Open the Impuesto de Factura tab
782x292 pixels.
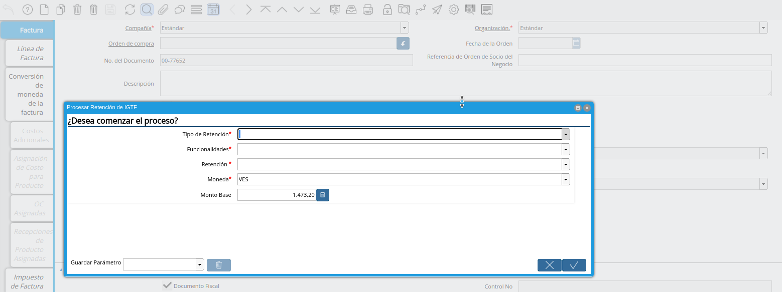point(30,281)
